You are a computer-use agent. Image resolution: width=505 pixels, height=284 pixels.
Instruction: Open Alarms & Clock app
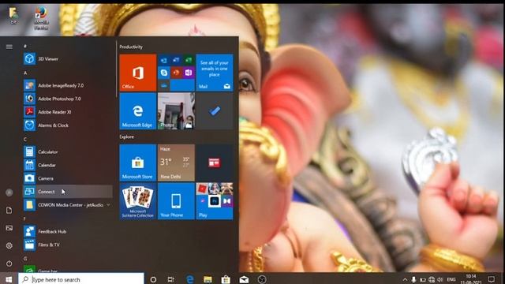pos(68,125)
